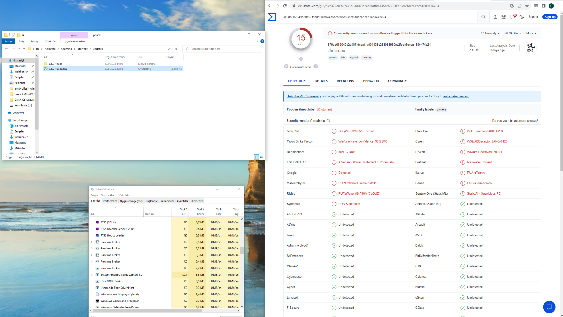Sort Task Manager processes by Bellek column
The height and width of the screenshot is (317, 563).
coord(198,211)
